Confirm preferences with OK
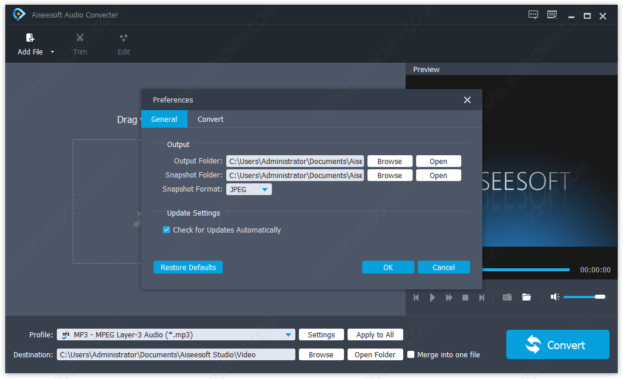 388,267
